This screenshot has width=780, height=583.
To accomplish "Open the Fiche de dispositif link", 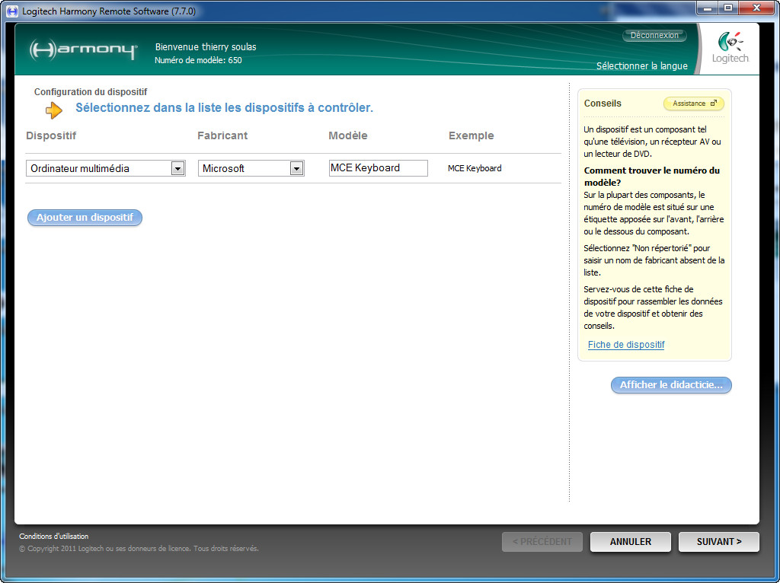I will [626, 345].
